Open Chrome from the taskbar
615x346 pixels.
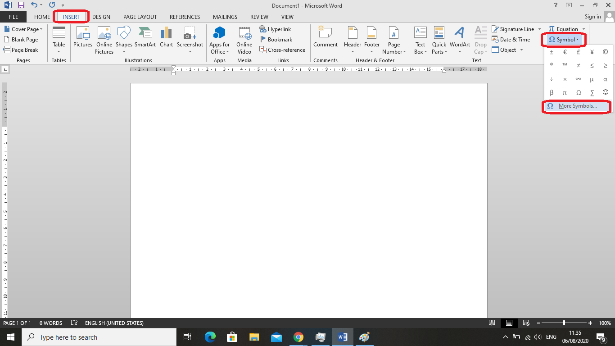click(298, 337)
